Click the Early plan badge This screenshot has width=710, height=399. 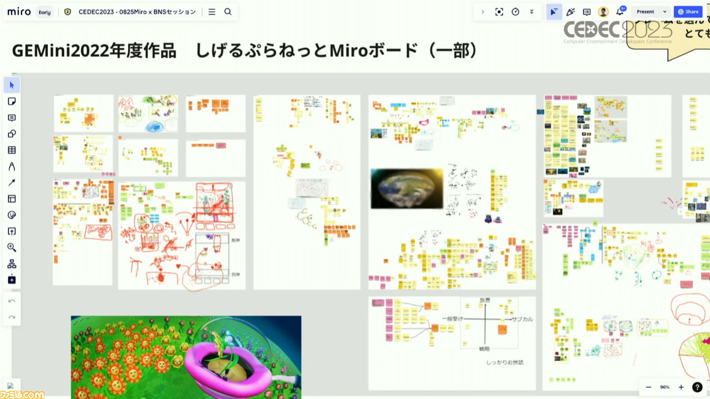45,12
